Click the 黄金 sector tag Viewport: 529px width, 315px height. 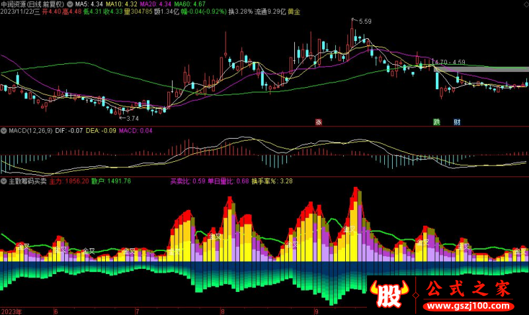click(x=293, y=12)
